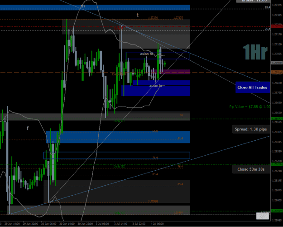The width and height of the screenshot is (283, 227).
Task: Click 1.26005 on the price axis
Action: (x=277, y=200)
